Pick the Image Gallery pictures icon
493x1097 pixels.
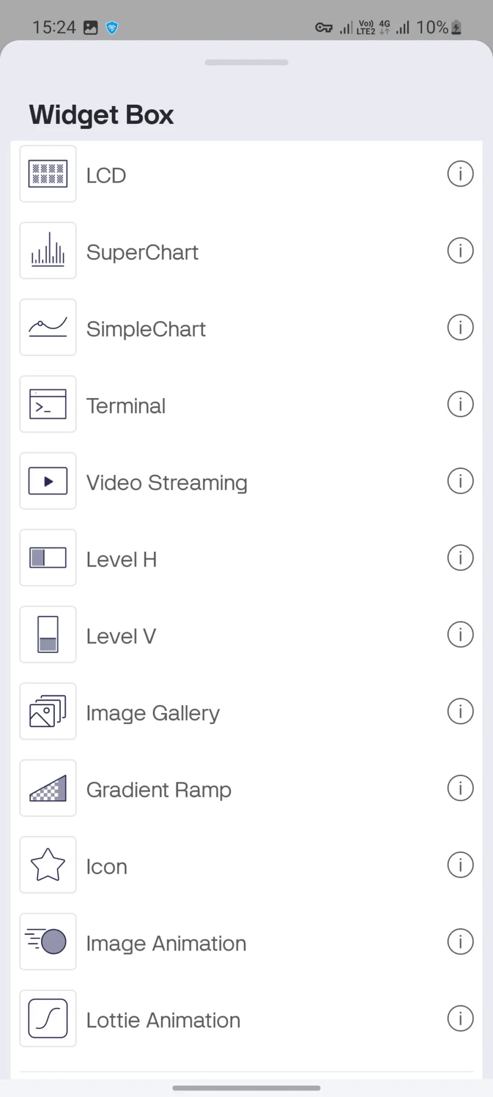pos(48,711)
